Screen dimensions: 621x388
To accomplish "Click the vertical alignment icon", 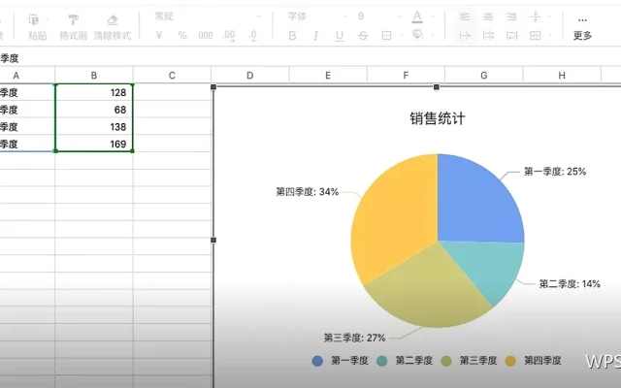I will 535,16.
